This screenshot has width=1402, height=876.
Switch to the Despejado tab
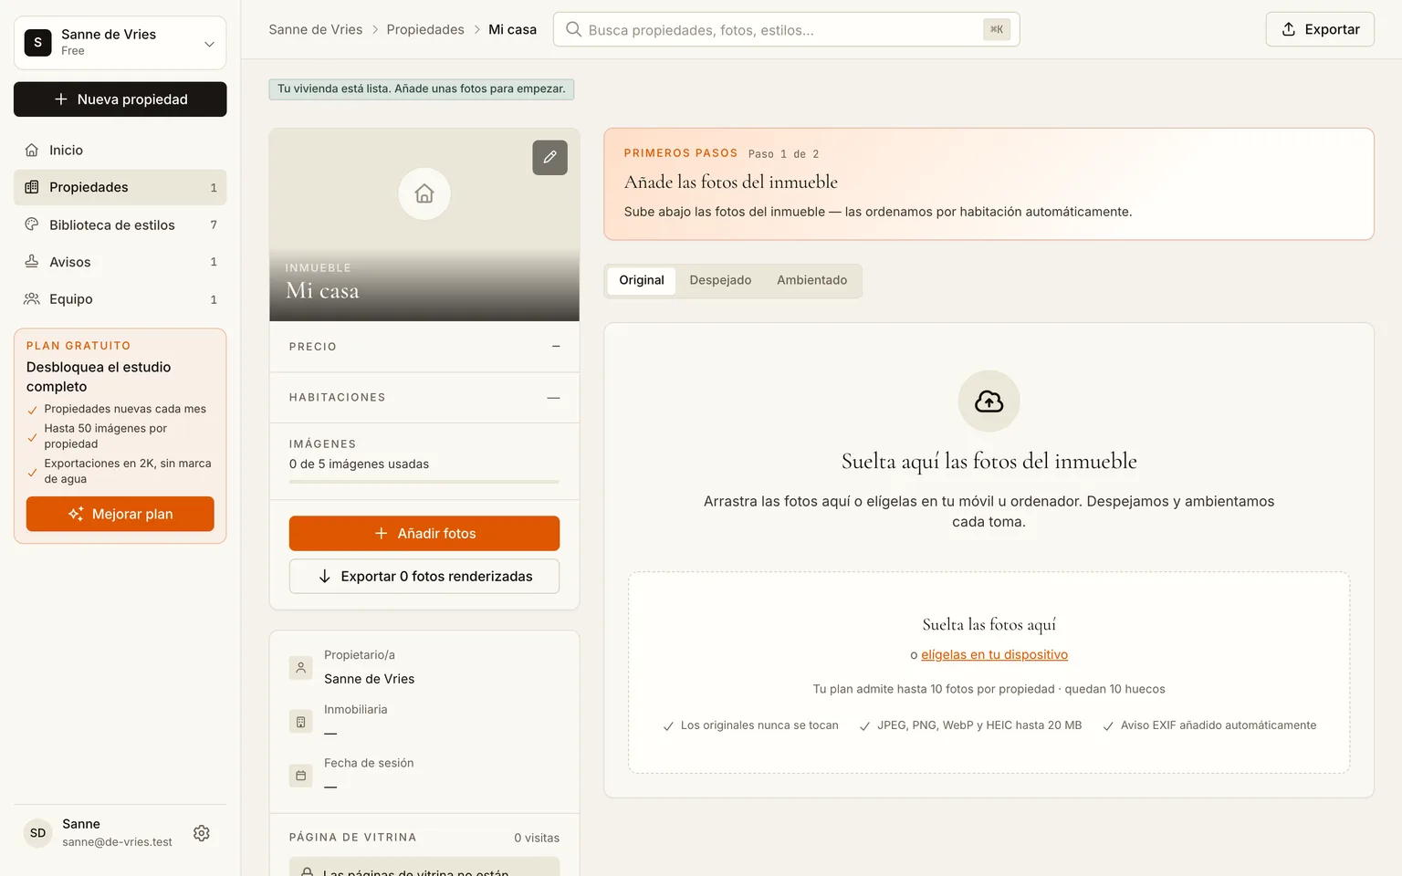(720, 280)
